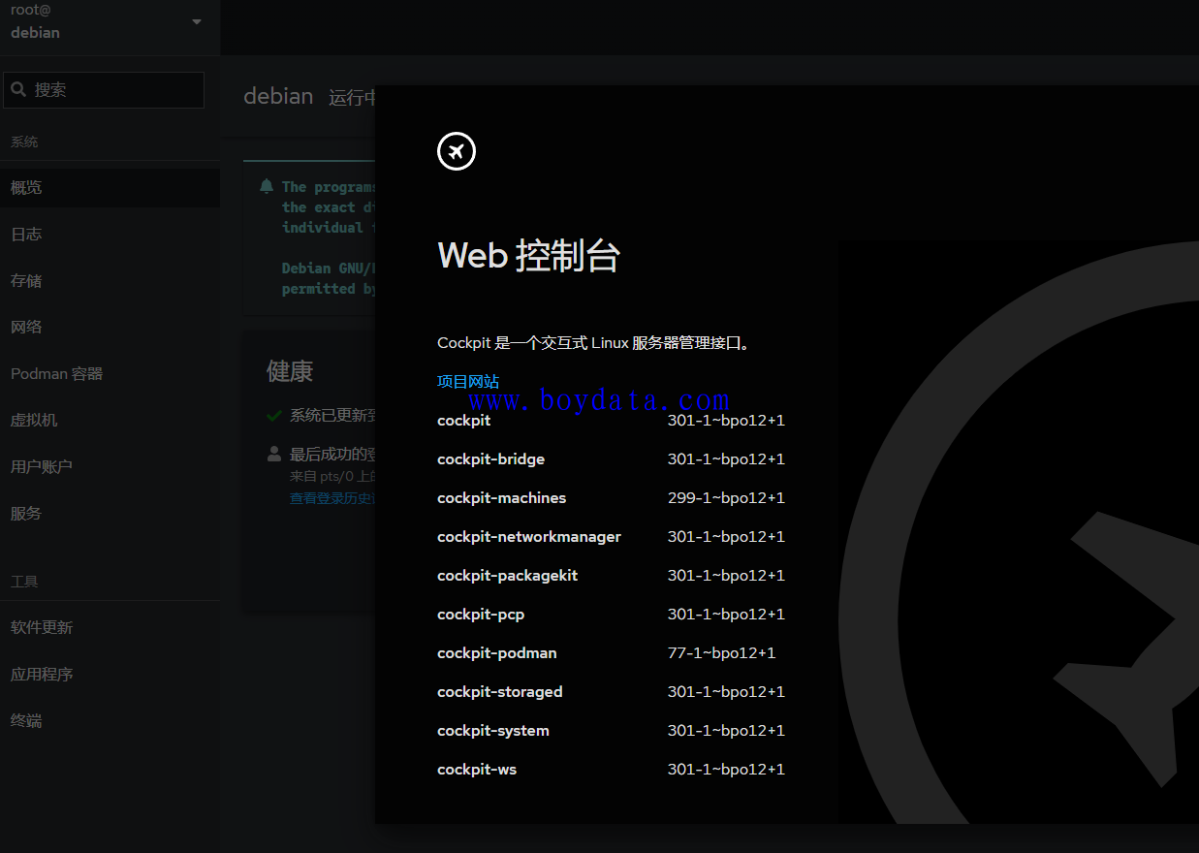The width and height of the screenshot is (1199, 853).
Task: Select the cockpit-podman package name
Action: coord(497,653)
